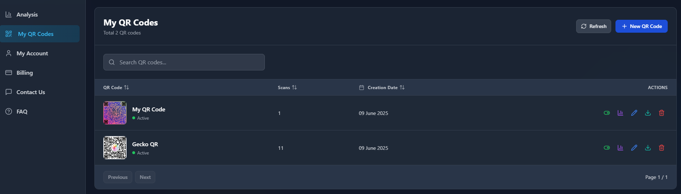Open Gecko QR thumbnail image

pos(115,148)
